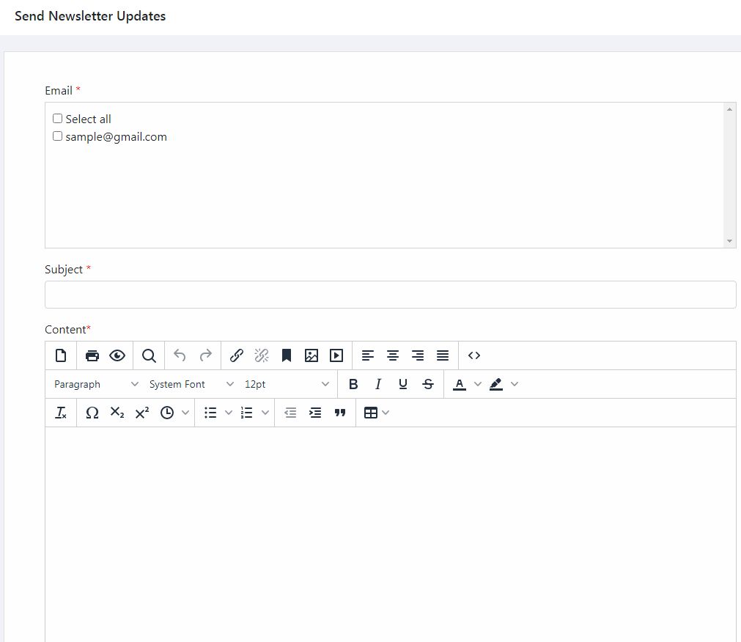The image size is (741, 642).
Task: Click the New document icon in editor
Action: (61, 355)
